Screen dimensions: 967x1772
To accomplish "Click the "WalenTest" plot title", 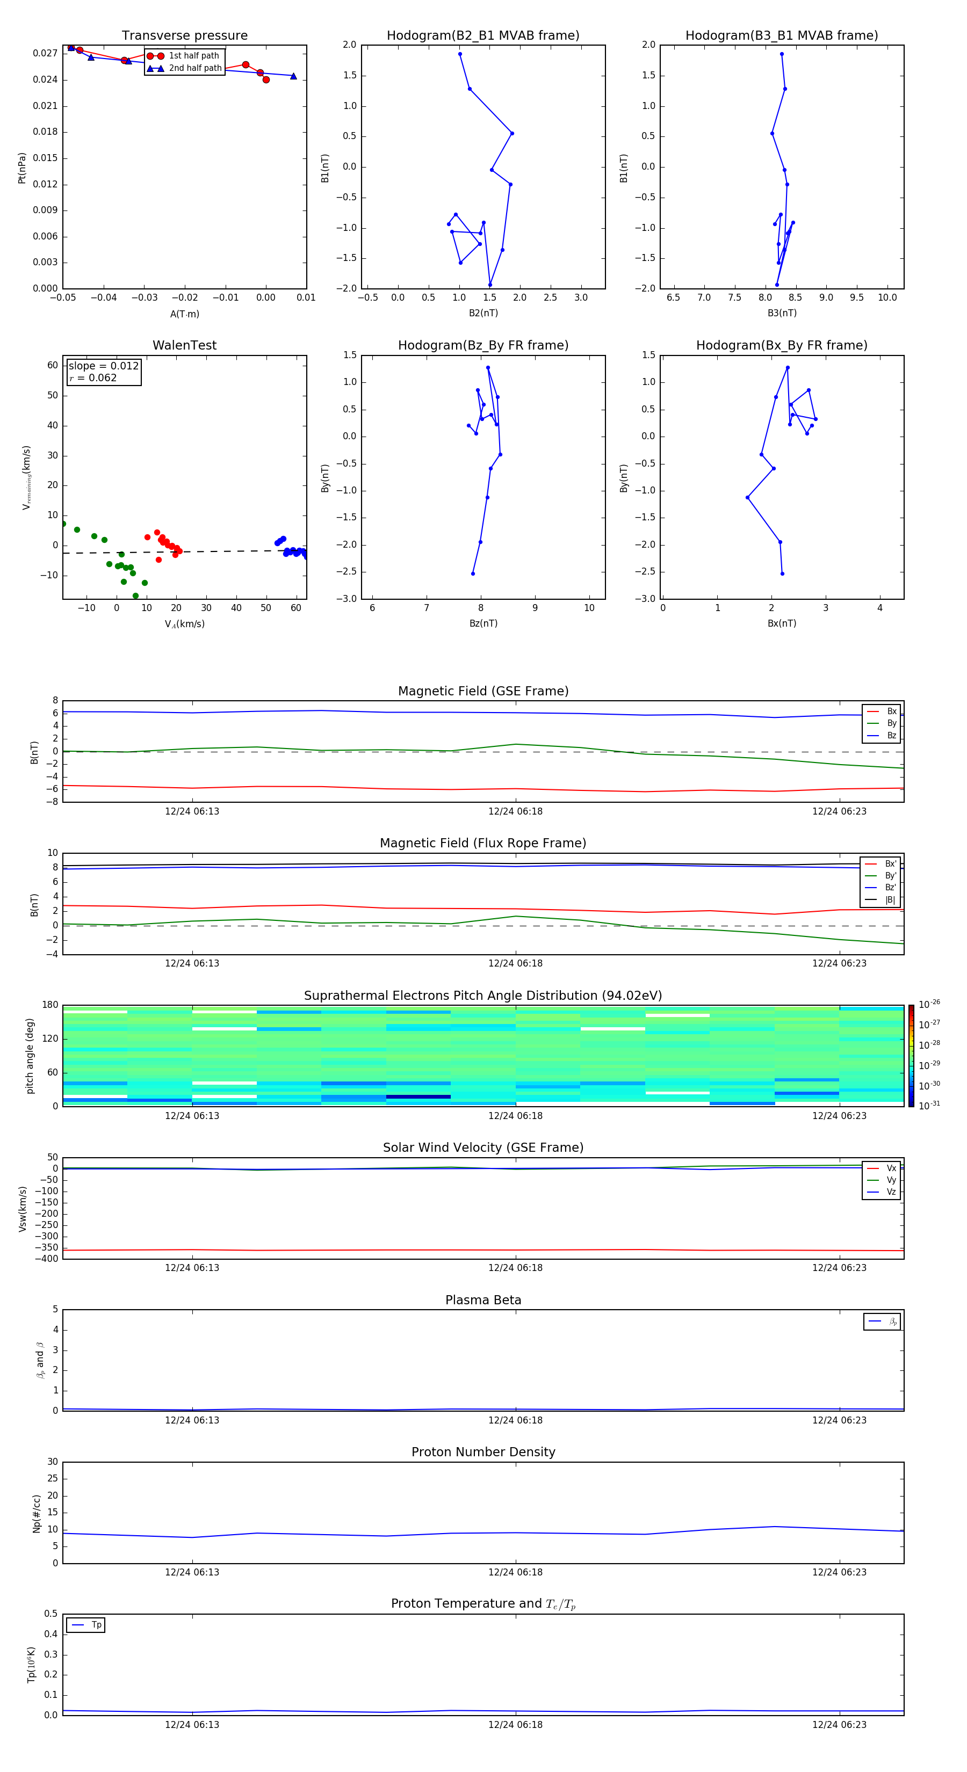I will tap(184, 345).
